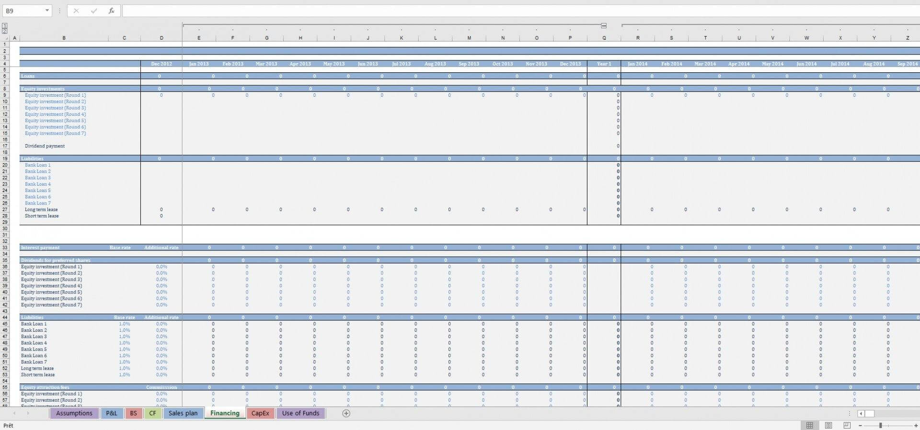Select the 'Short term lease' cell in row 28

pos(42,215)
